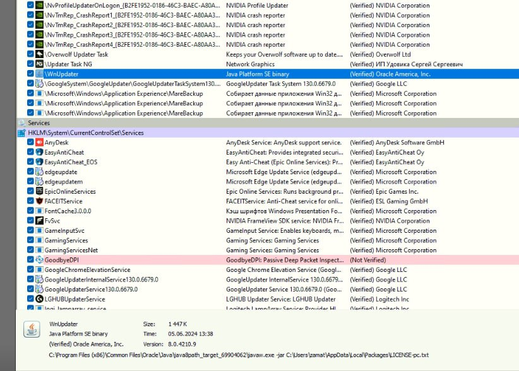The image size is (519, 371).
Task: Click the GoogleChromeElevationService icon
Action: [x=39, y=269]
